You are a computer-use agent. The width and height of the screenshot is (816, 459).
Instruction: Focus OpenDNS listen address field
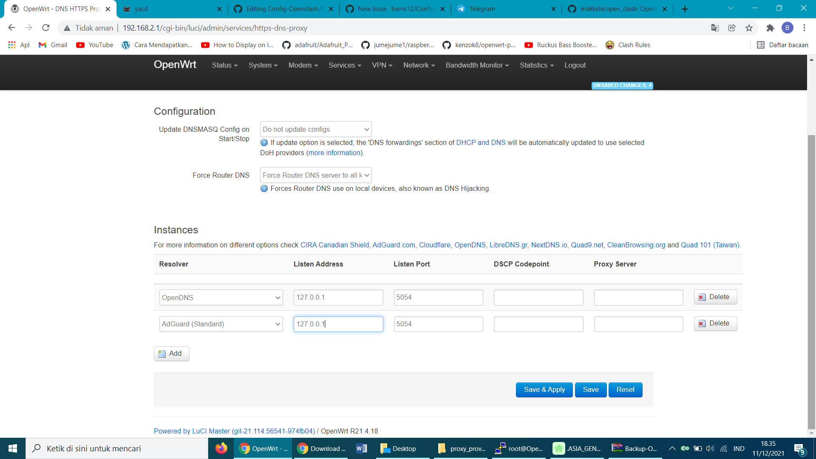click(x=338, y=297)
